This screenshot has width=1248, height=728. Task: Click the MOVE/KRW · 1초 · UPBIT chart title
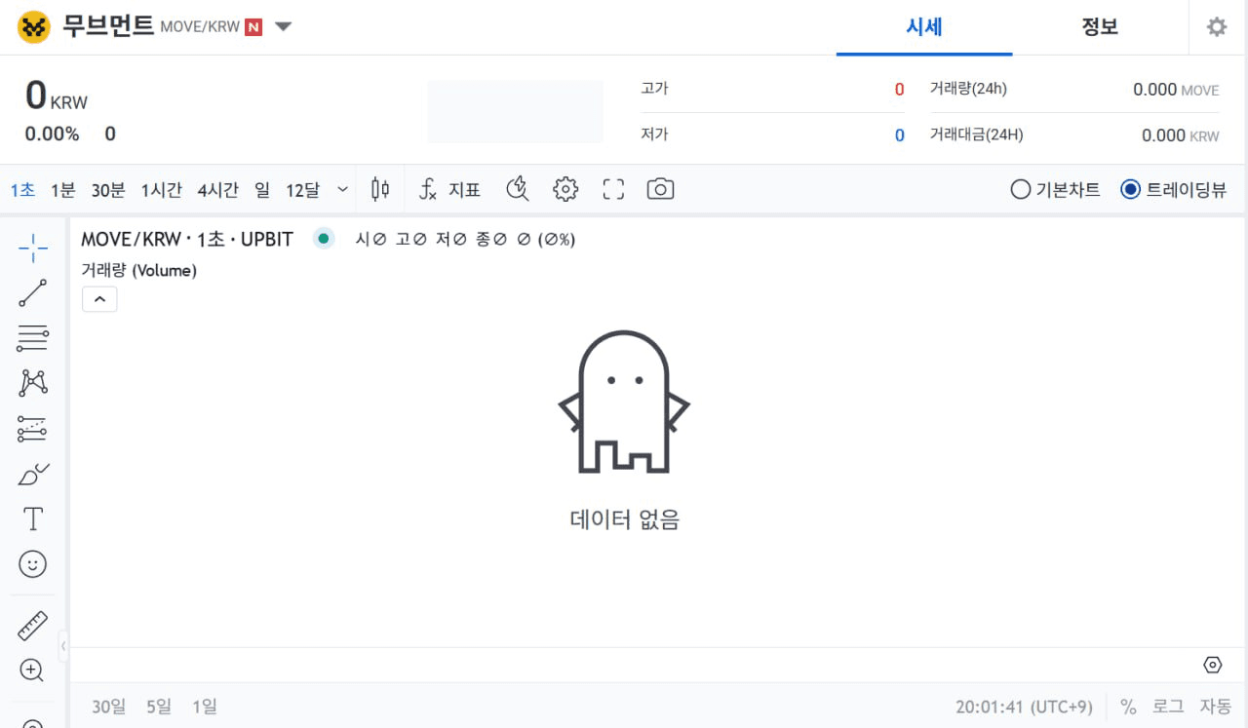point(187,239)
